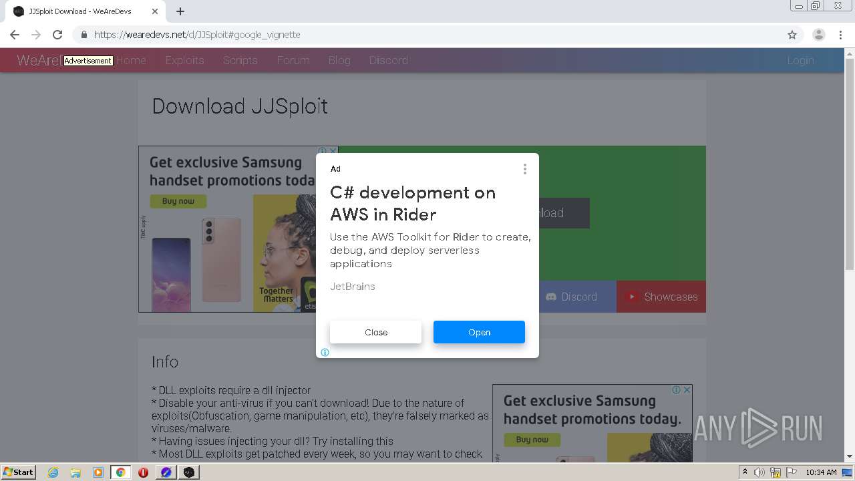Open a new tab with plus icon
Viewport: 855px width, 481px height.
(180, 11)
